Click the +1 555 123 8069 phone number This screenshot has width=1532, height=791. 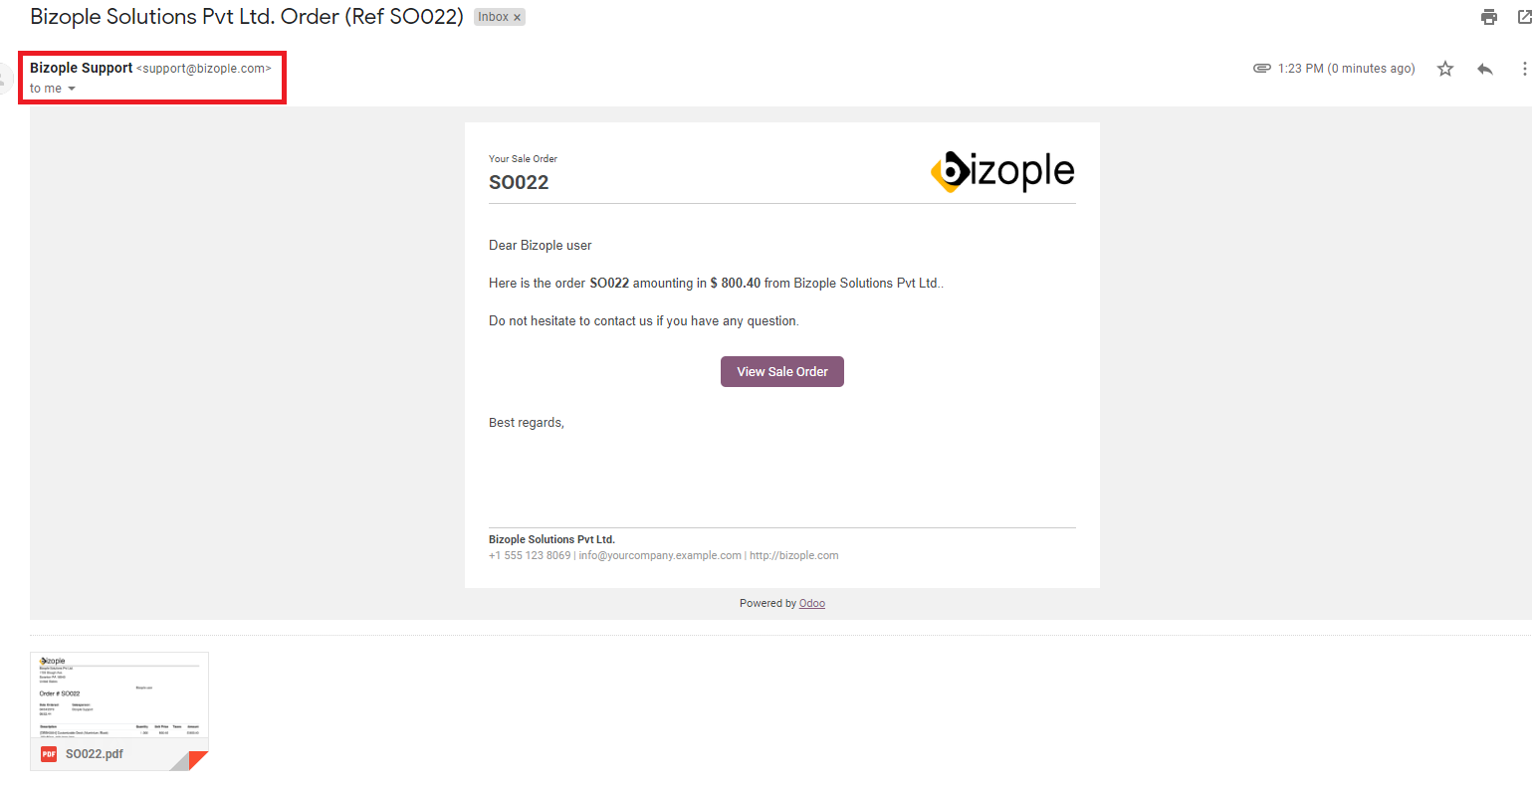click(x=530, y=555)
